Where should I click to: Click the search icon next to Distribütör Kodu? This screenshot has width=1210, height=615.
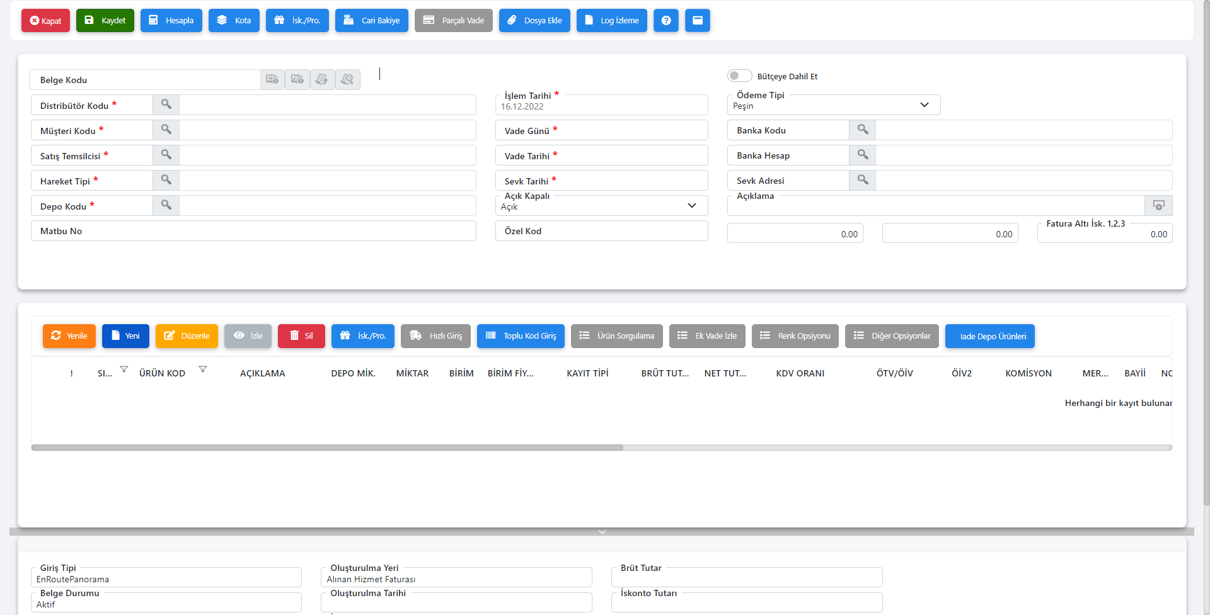click(x=166, y=104)
